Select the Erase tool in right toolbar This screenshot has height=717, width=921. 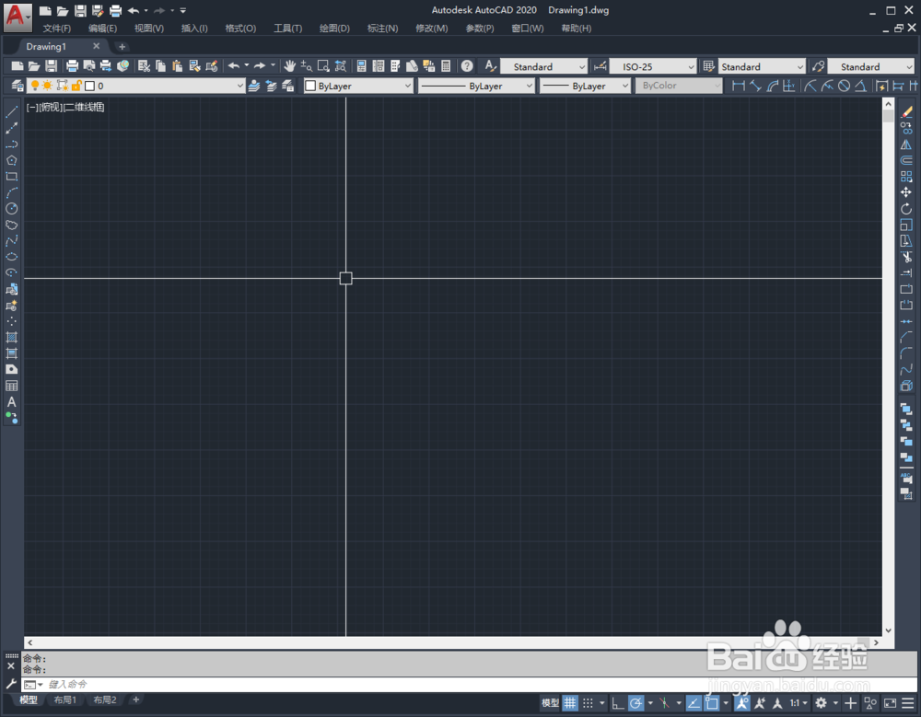[x=906, y=111]
